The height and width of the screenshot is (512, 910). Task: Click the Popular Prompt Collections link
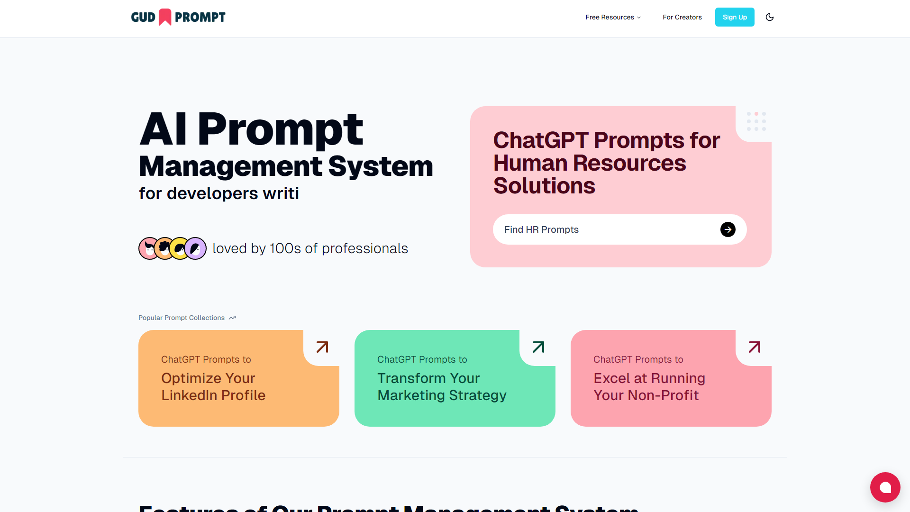(x=187, y=318)
